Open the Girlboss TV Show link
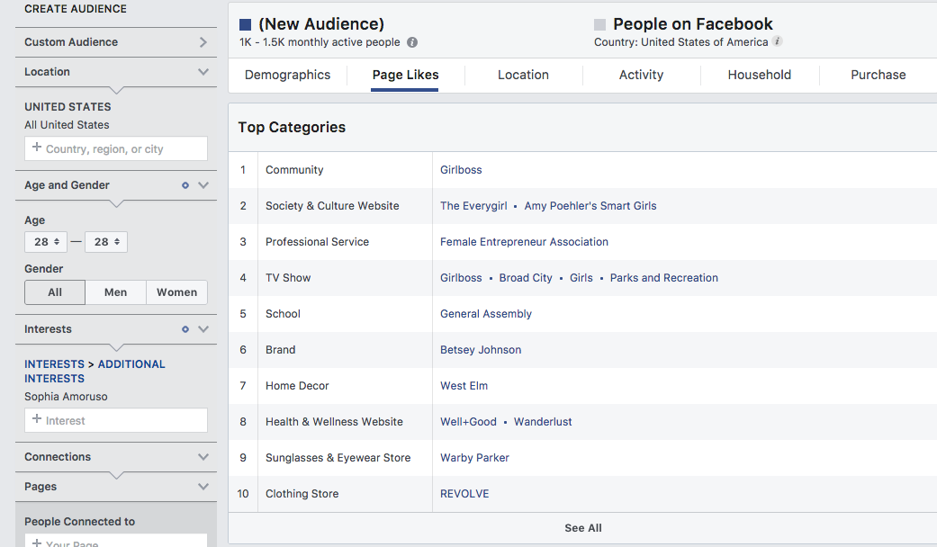 (x=461, y=278)
